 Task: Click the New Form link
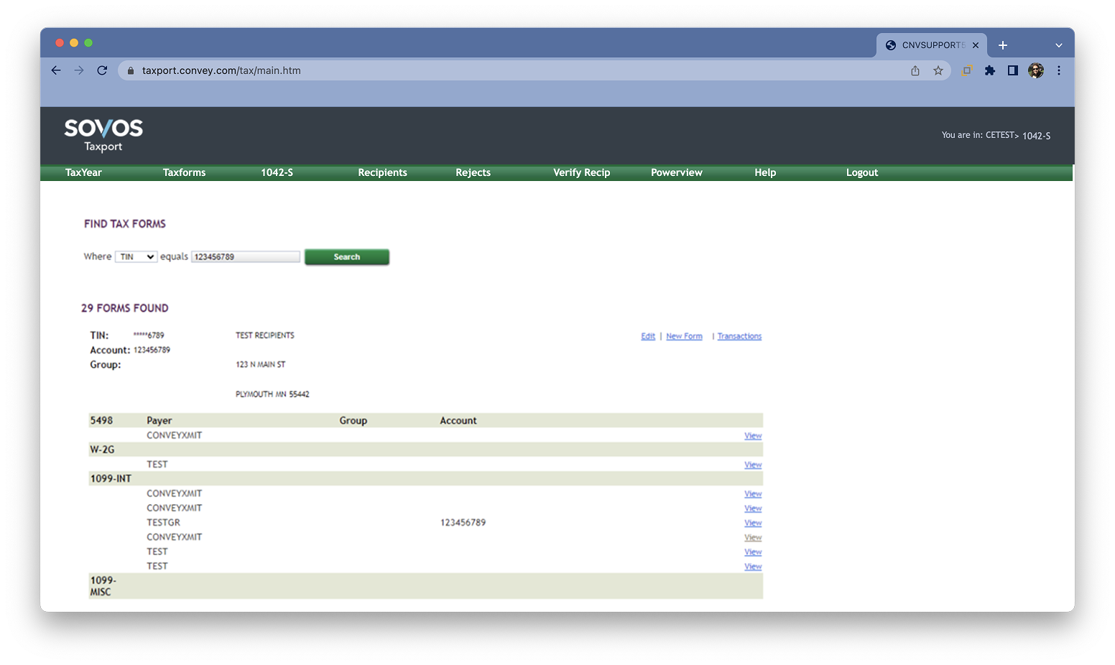[684, 336]
